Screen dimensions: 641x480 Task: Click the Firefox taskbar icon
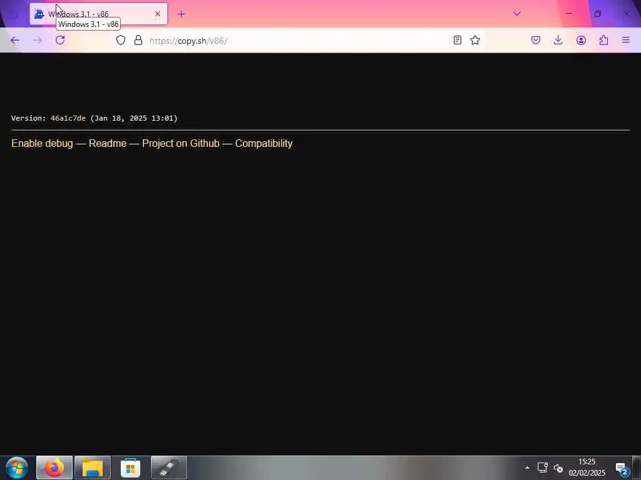(54, 467)
